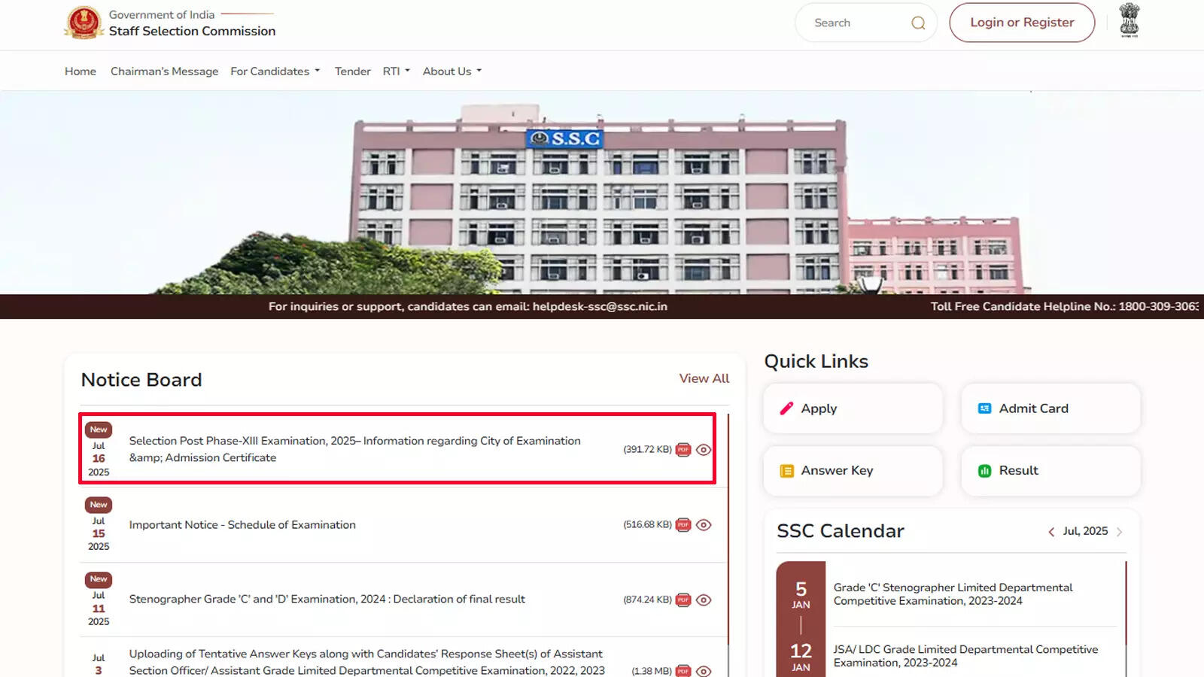The height and width of the screenshot is (677, 1204).
Task: Click the Staff Selection Commission title
Action: pyautogui.click(x=192, y=31)
